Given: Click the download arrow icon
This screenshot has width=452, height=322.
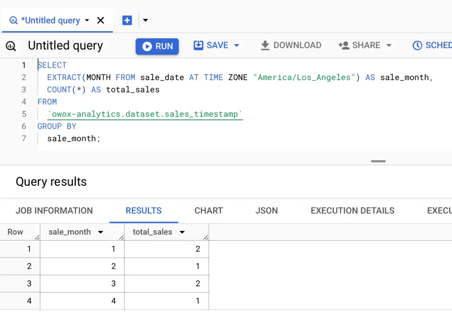Looking at the screenshot, I should tap(265, 46).
